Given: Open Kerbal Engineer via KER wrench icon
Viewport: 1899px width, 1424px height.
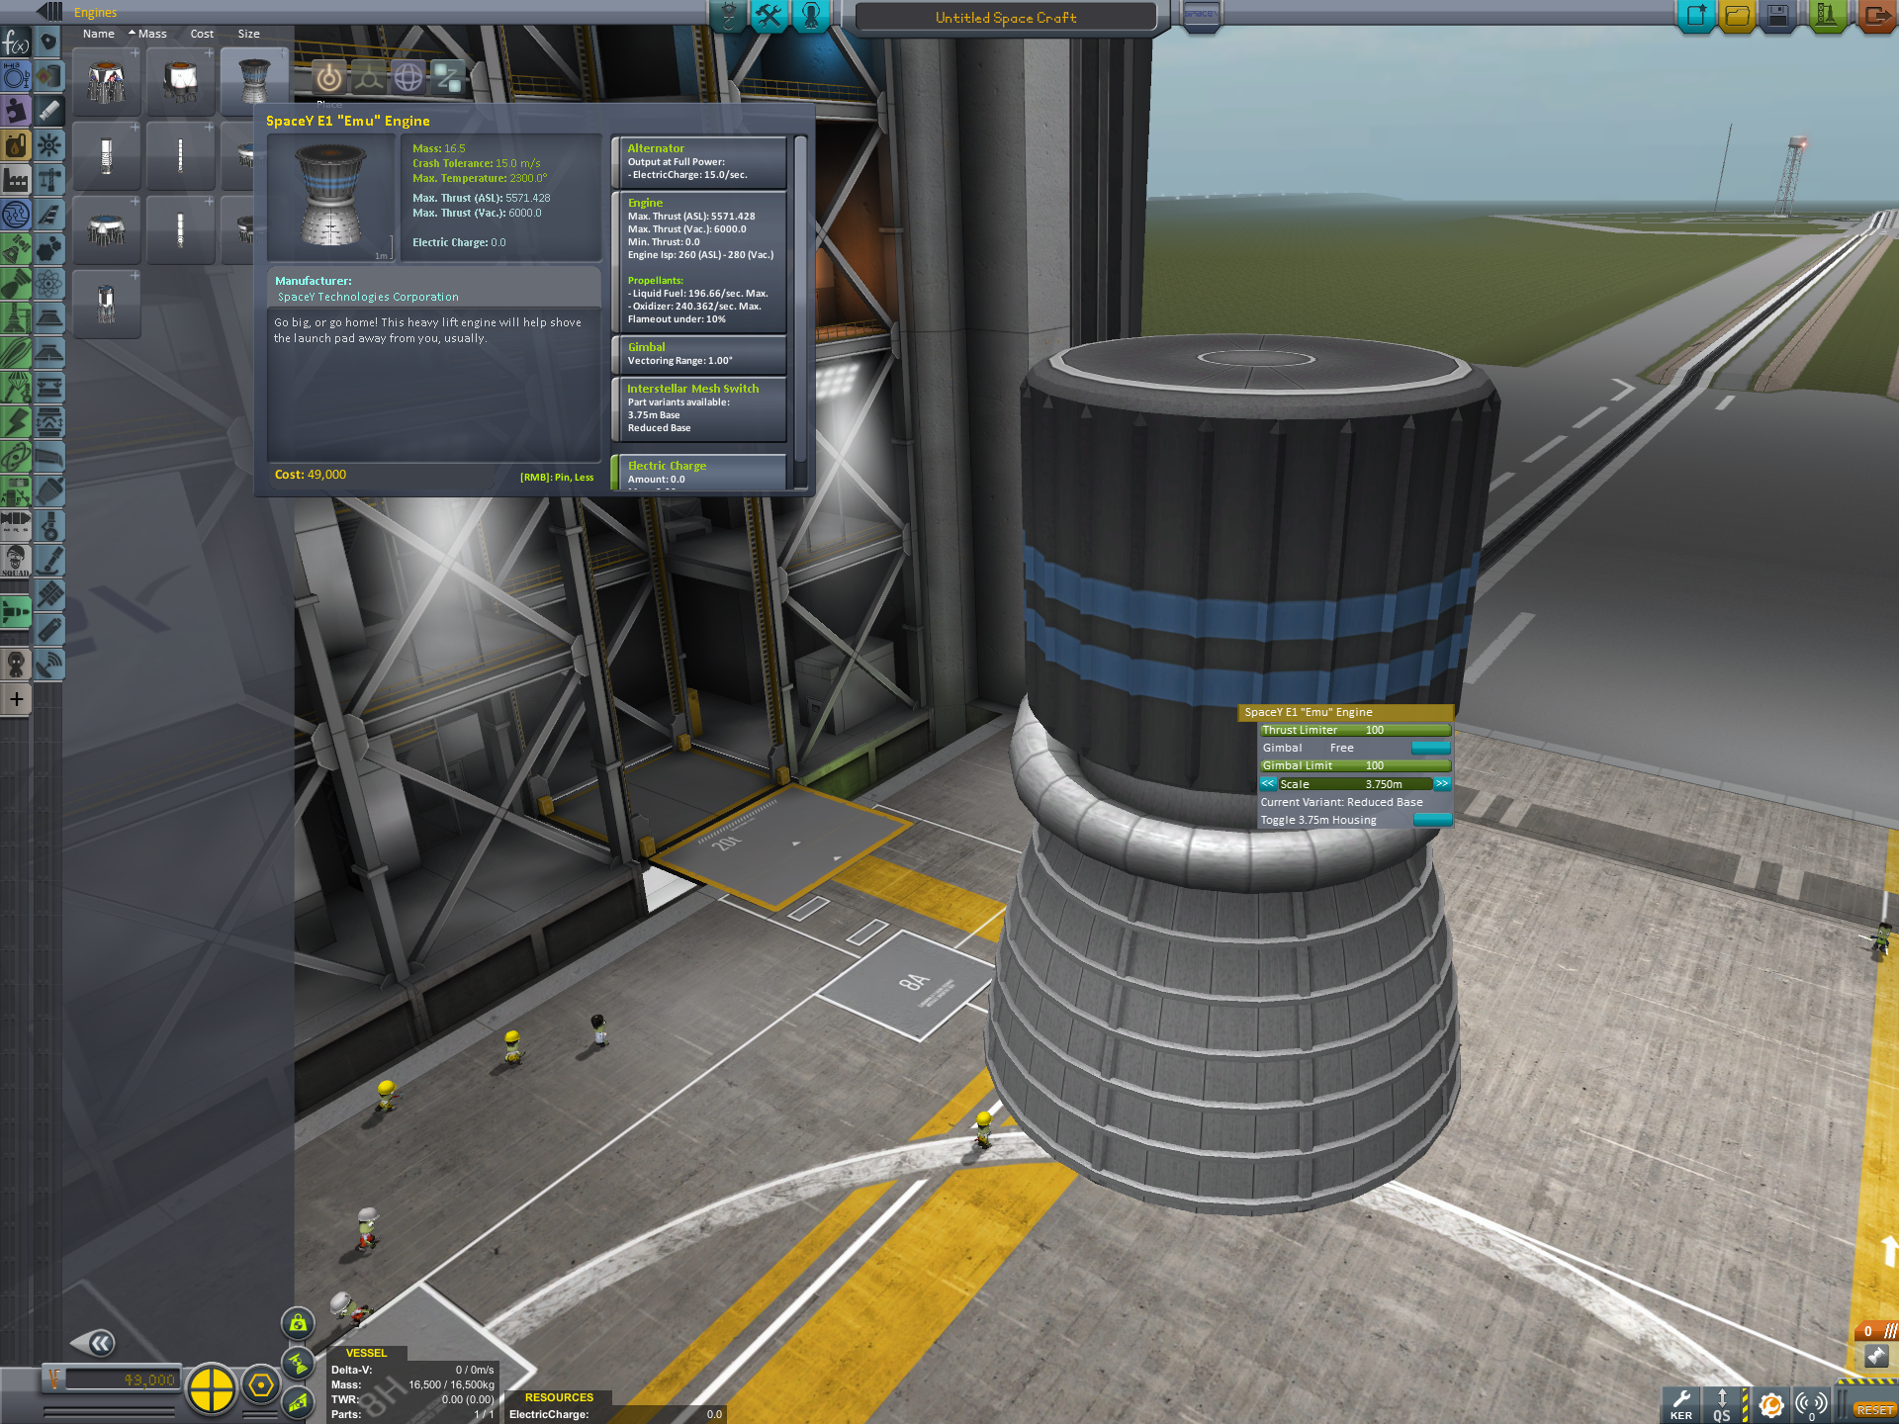Looking at the screenshot, I should 1680,1404.
